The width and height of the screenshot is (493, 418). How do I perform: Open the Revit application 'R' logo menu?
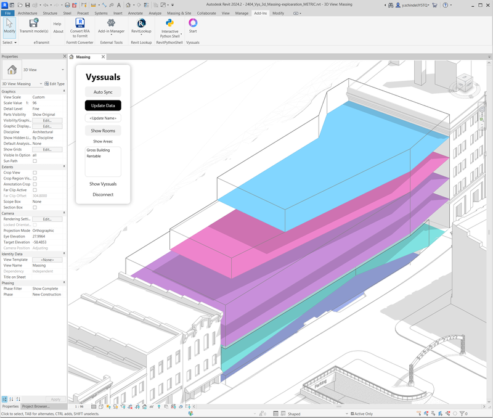(x=5, y=5)
